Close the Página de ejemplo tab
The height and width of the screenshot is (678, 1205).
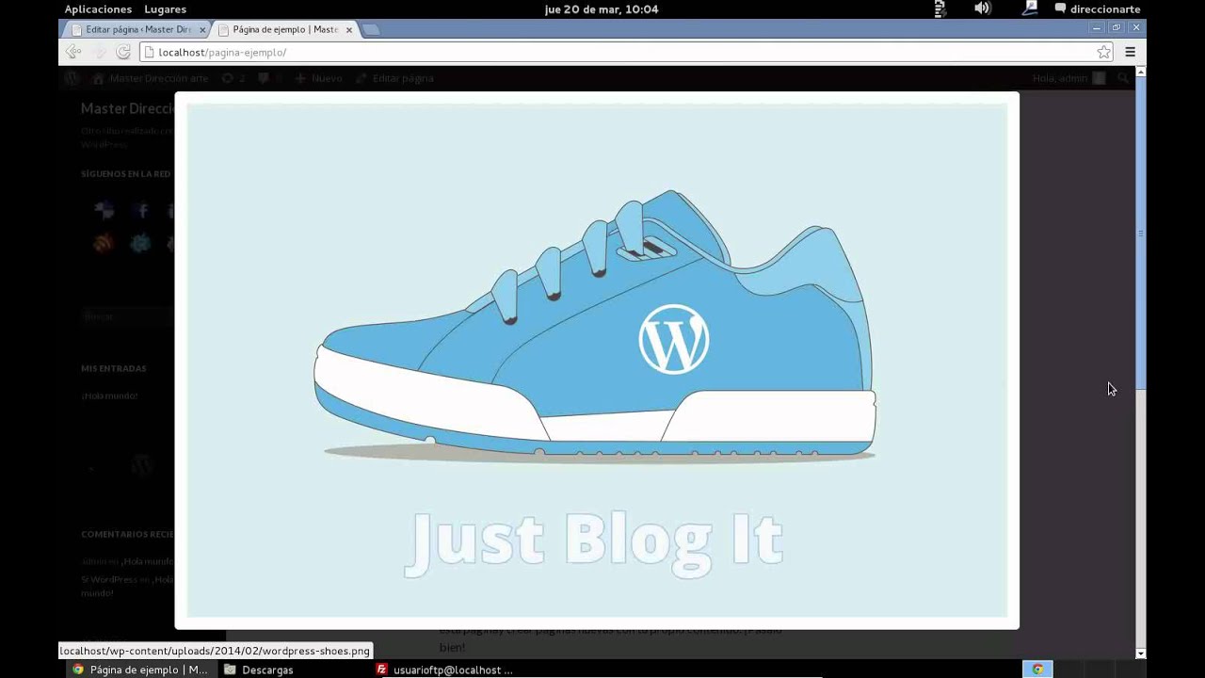pos(349,30)
